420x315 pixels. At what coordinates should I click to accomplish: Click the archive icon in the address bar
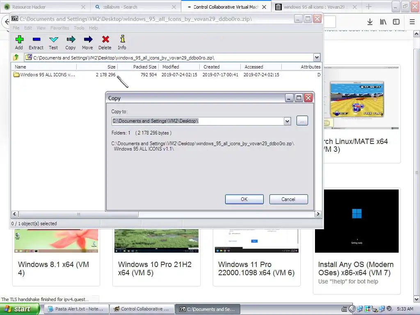click(x=29, y=57)
